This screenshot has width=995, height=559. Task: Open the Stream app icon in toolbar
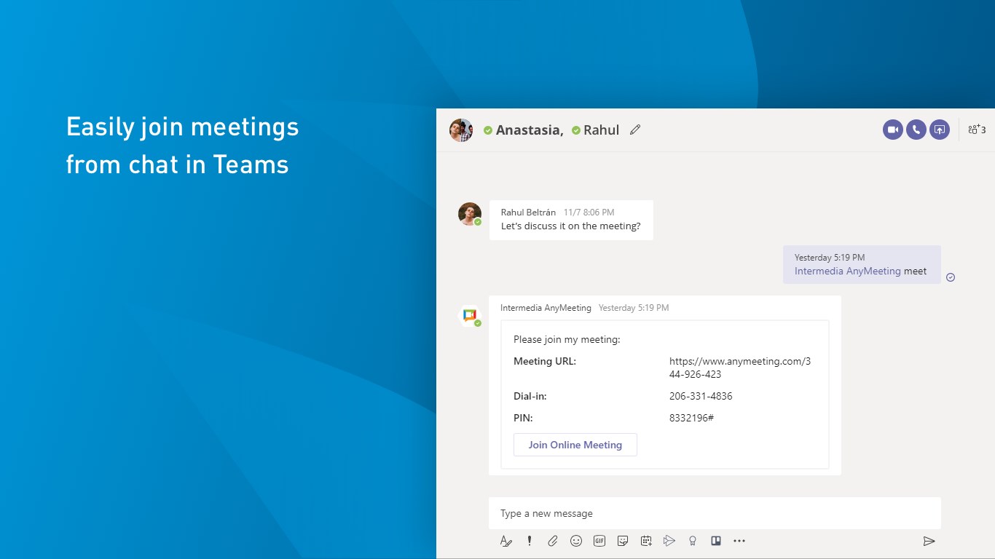click(x=669, y=541)
